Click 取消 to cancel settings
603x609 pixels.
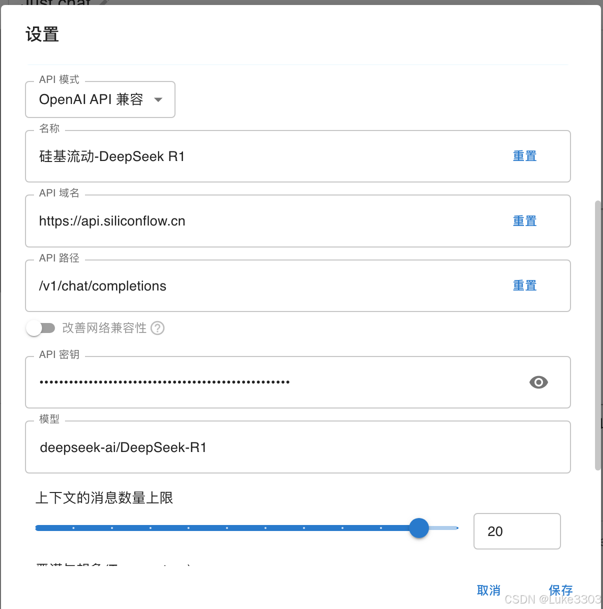click(488, 590)
